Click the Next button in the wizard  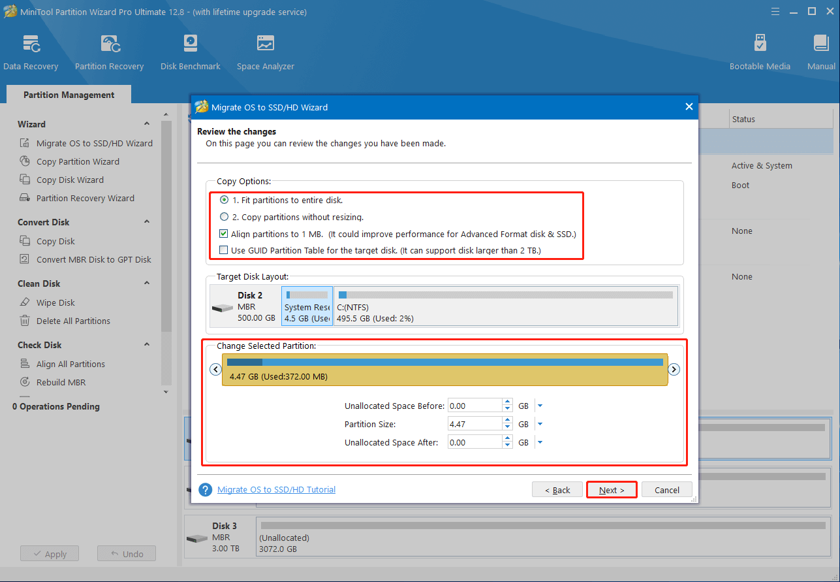610,489
